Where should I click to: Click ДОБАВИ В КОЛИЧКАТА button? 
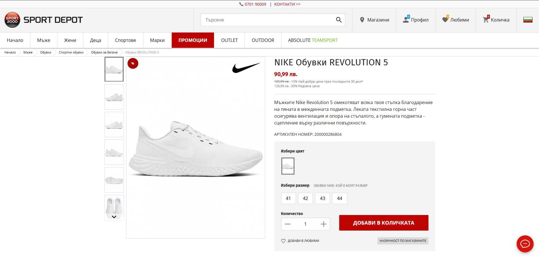(x=384, y=223)
